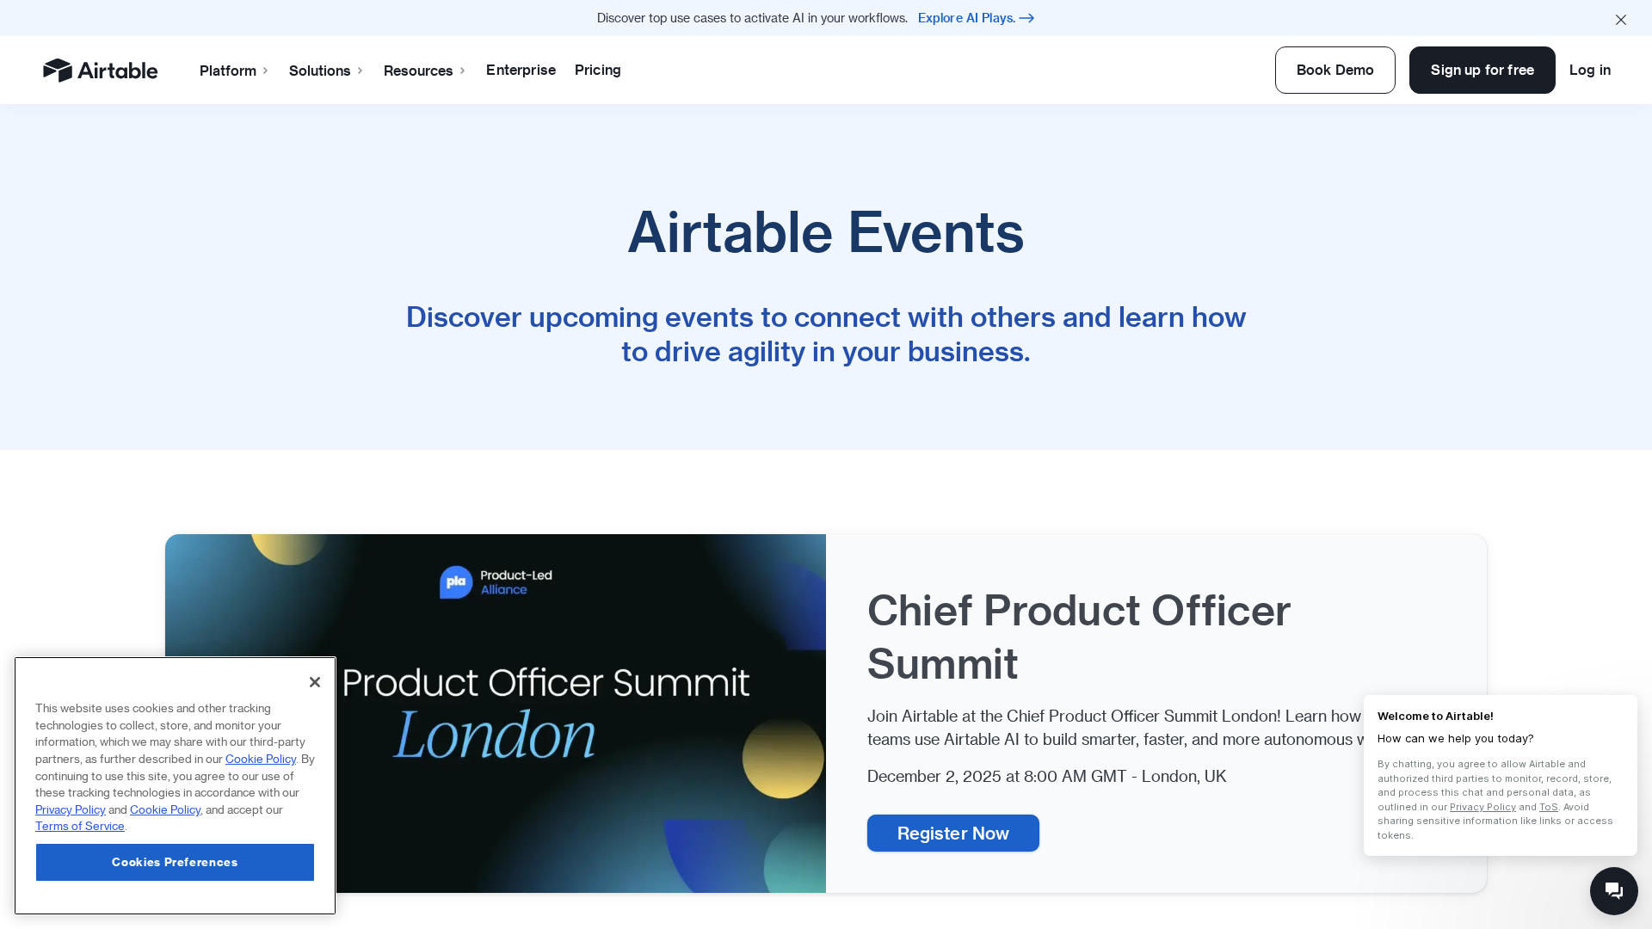Open the Enterprise page
The width and height of the screenshot is (1652, 929).
(521, 70)
